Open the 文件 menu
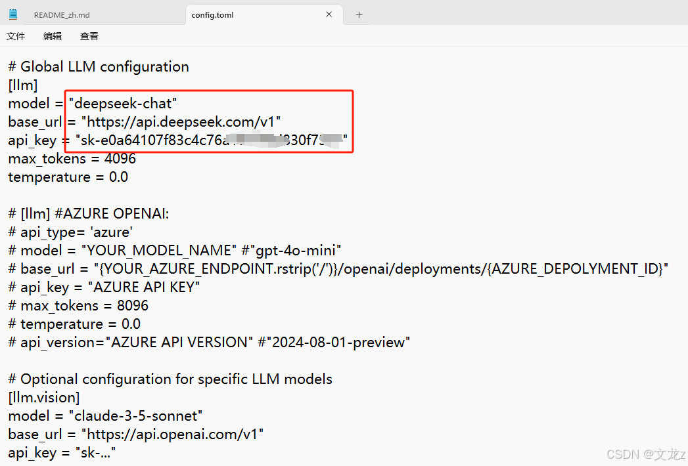The height and width of the screenshot is (466, 688). (x=16, y=36)
